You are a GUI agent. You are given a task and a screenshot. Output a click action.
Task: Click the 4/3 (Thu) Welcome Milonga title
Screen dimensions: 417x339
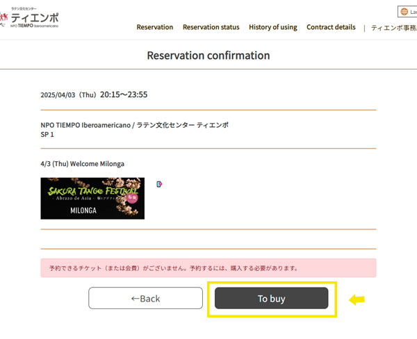point(83,164)
